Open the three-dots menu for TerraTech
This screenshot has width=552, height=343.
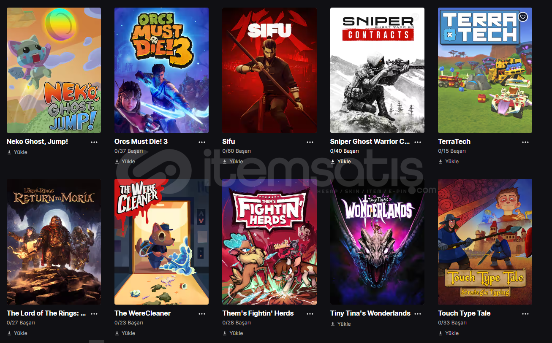tap(525, 142)
